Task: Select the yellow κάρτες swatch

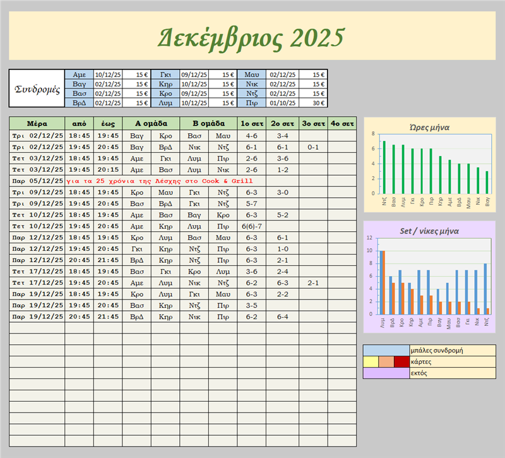Action: point(371,362)
